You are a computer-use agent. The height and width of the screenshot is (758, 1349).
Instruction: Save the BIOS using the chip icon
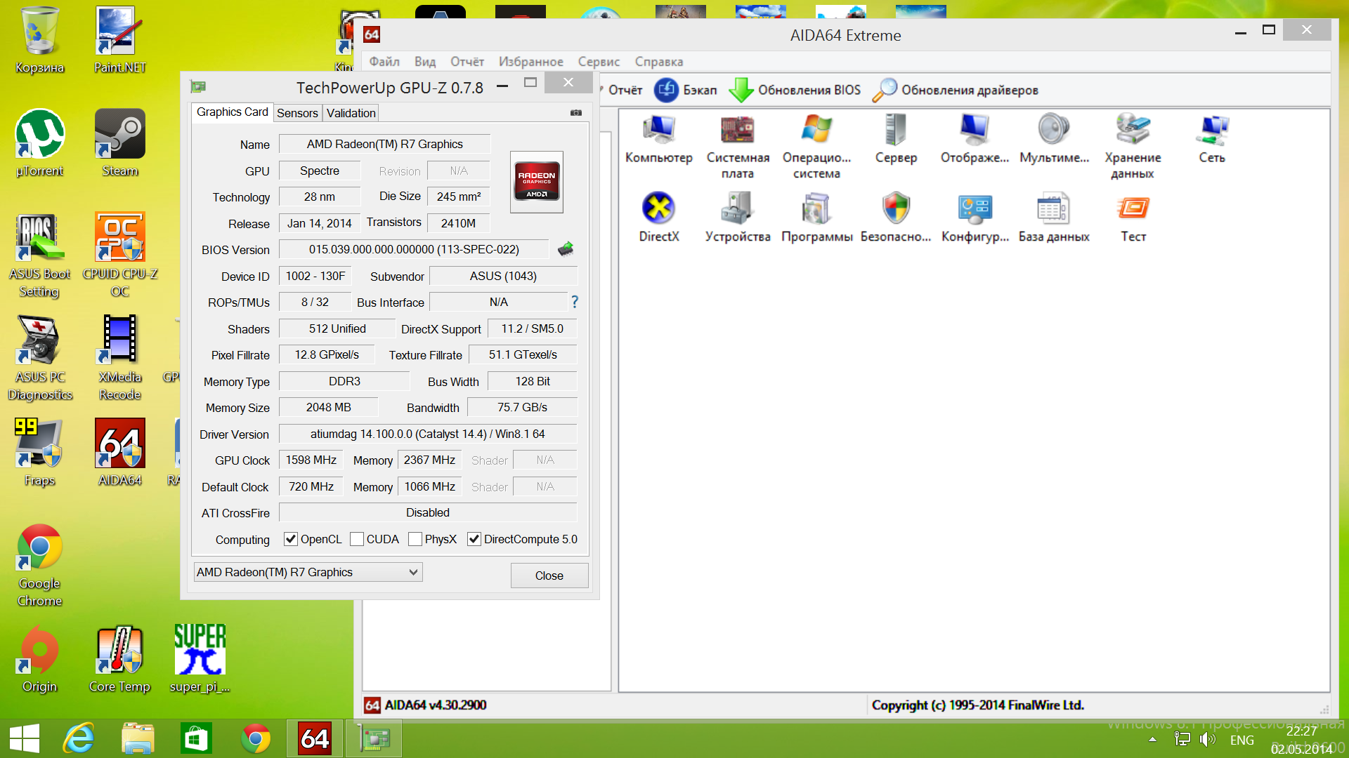click(x=566, y=249)
